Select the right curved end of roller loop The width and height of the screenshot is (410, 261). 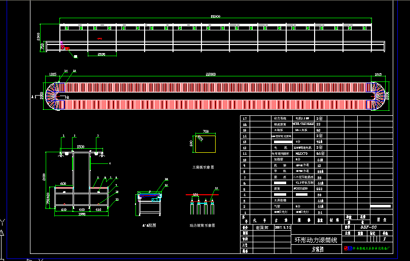click(377, 96)
